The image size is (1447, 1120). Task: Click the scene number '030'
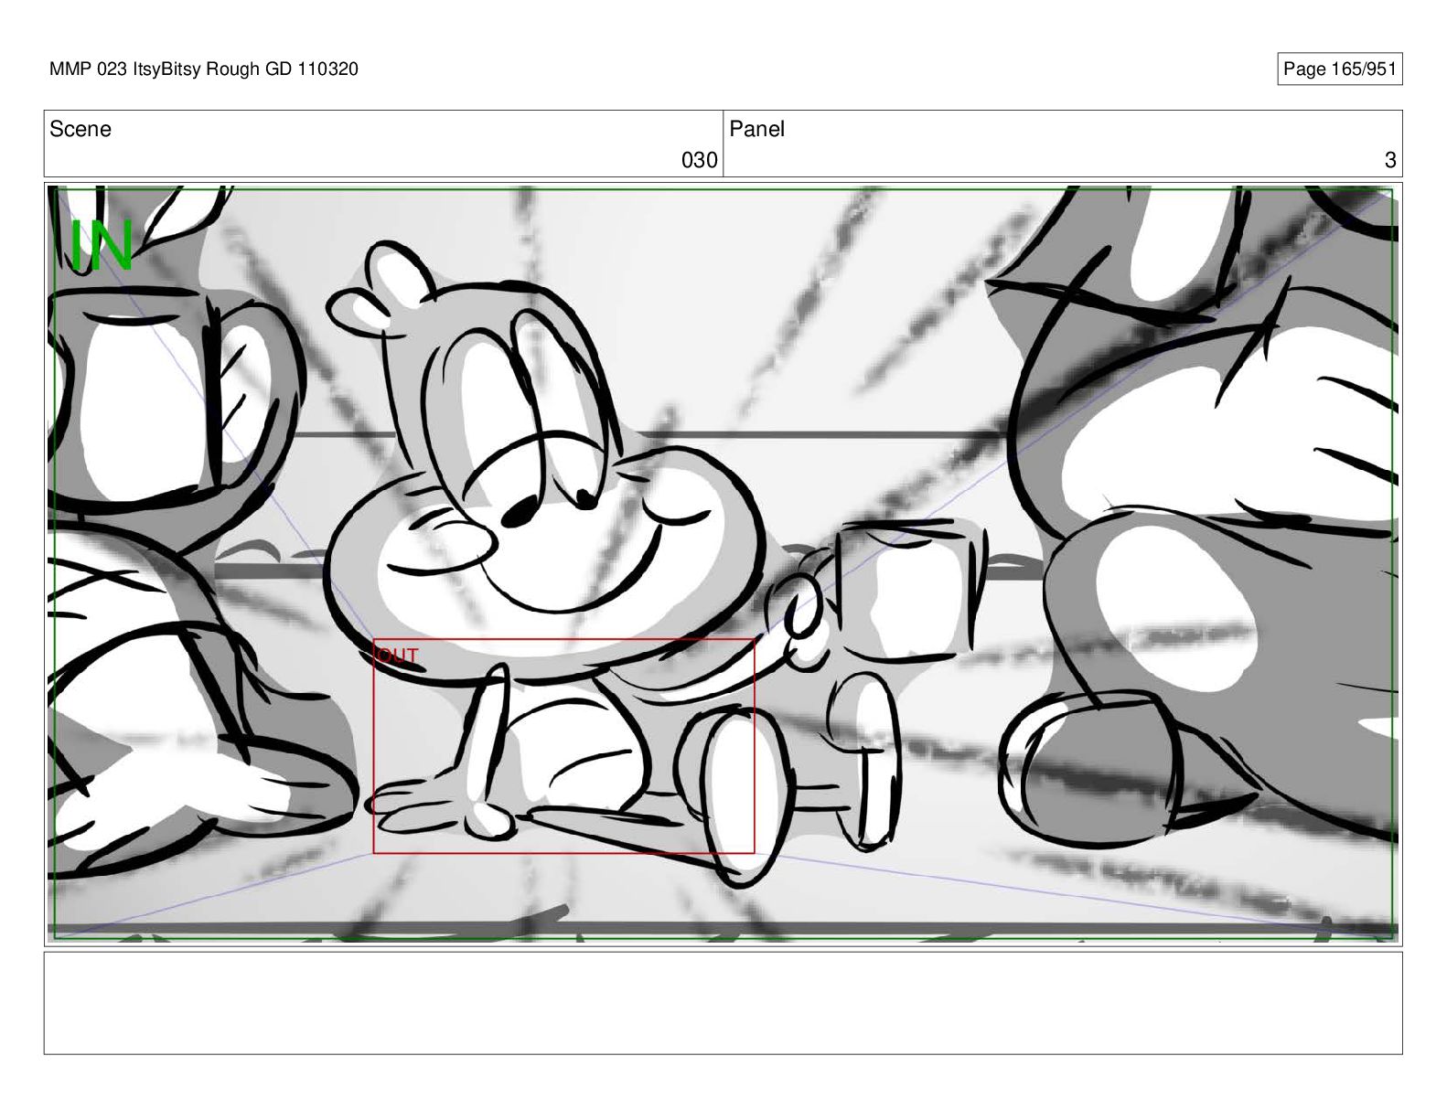point(700,160)
